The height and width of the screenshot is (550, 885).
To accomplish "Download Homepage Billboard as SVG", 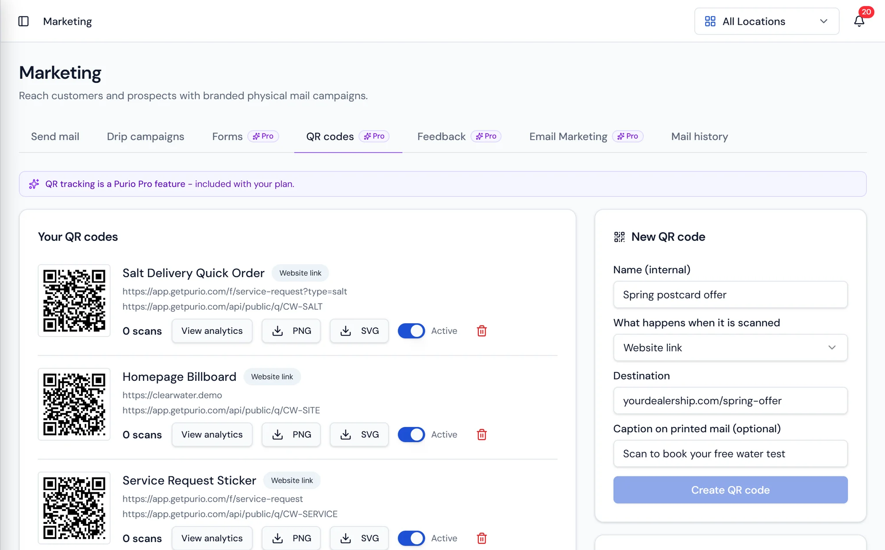I will pos(359,434).
